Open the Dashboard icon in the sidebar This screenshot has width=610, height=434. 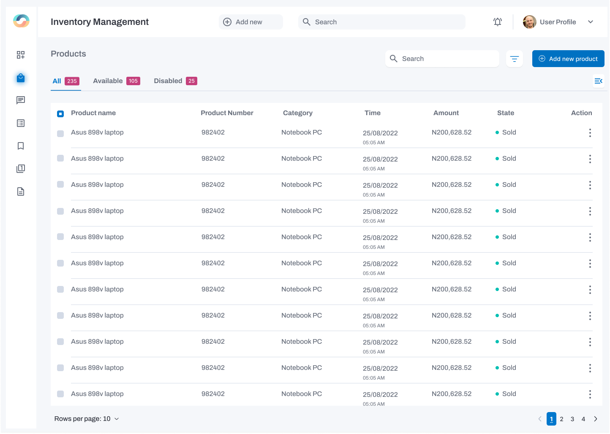[20, 55]
